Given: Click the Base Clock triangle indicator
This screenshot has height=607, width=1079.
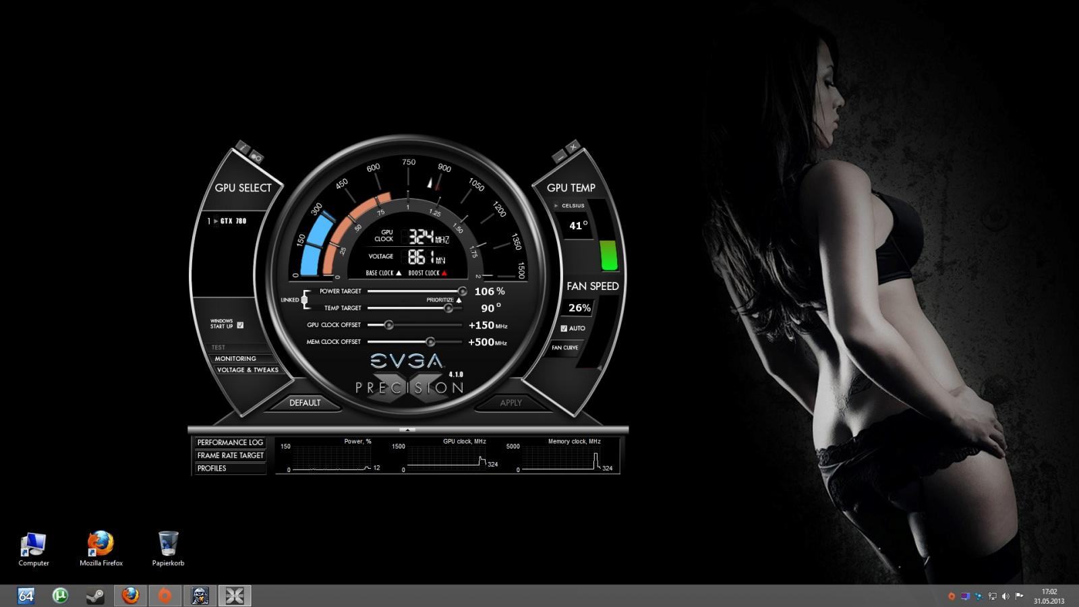Looking at the screenshot, I should 399,273.
